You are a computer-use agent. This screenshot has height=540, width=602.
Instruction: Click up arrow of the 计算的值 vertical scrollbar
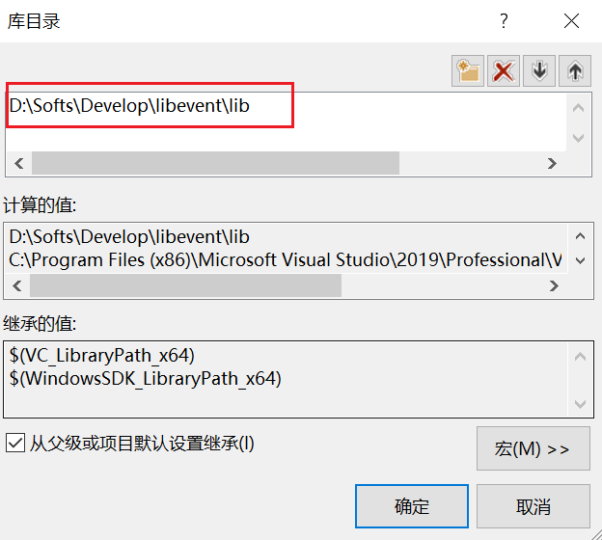(580, 236)
